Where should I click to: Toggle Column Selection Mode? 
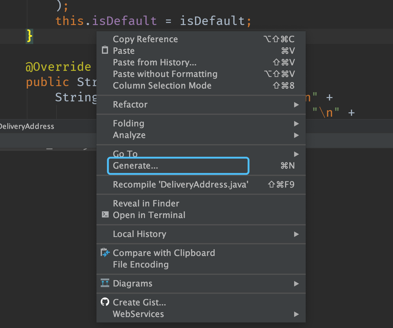pos(162,86)
